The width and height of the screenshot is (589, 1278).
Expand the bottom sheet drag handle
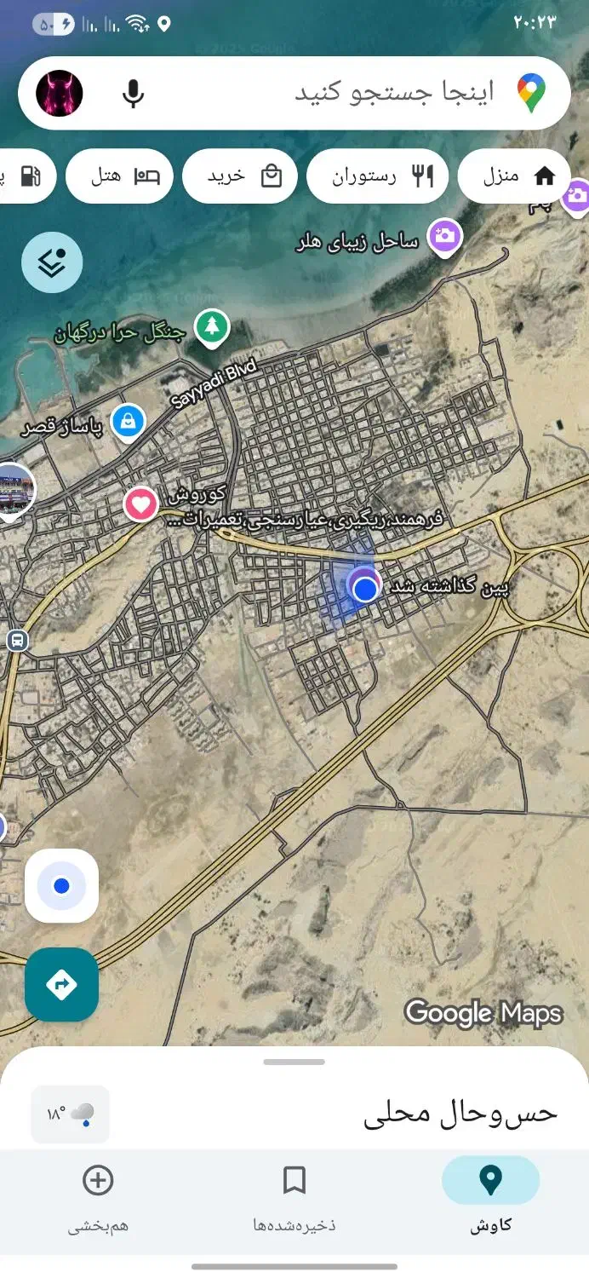coord(294,1062)
